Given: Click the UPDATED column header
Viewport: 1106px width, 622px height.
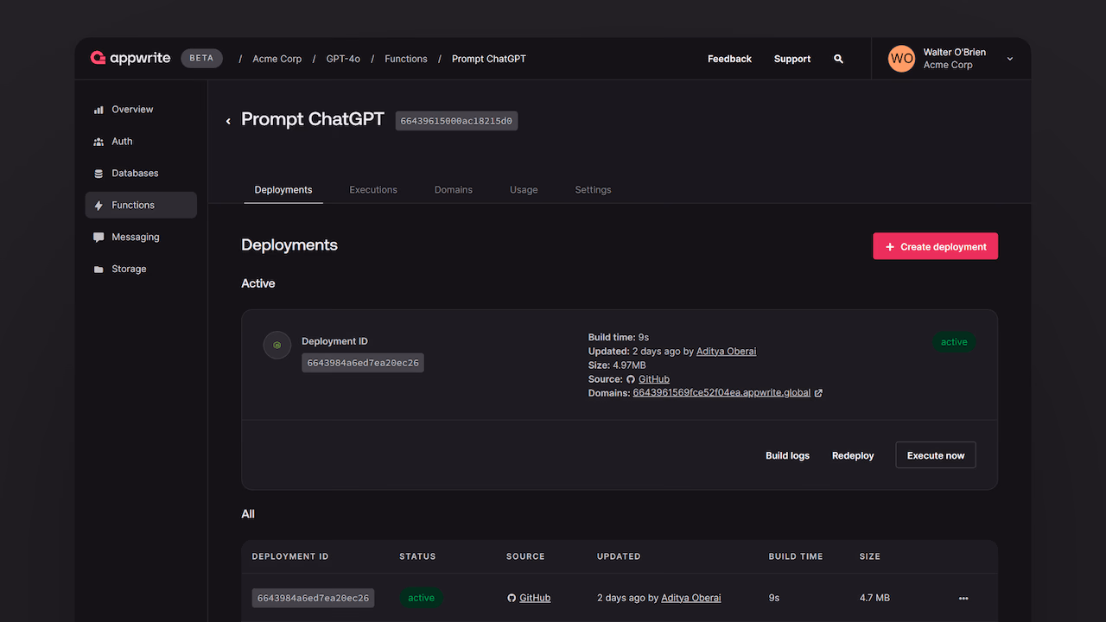Looking at the screenshot, I should tap(619, 556).
